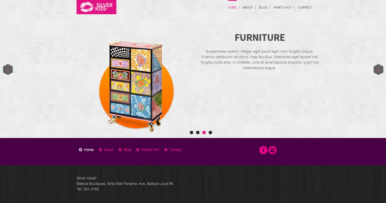Select the first slider pagination dot
This screenshot has height=203, width=386.
point(191,132)
